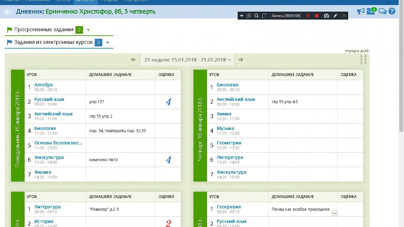
Task: Open Thursday's Физкультура lesson at 14:20
Action: click(x=231, y=172)
